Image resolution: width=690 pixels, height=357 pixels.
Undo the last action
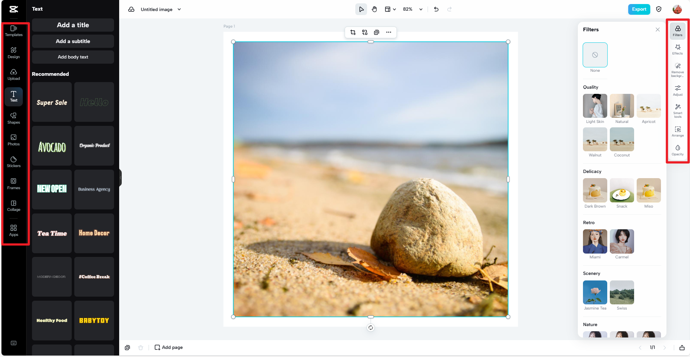pos(436,9)
